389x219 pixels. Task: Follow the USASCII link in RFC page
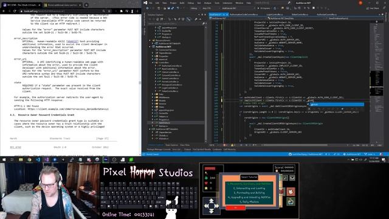point(72,41)
